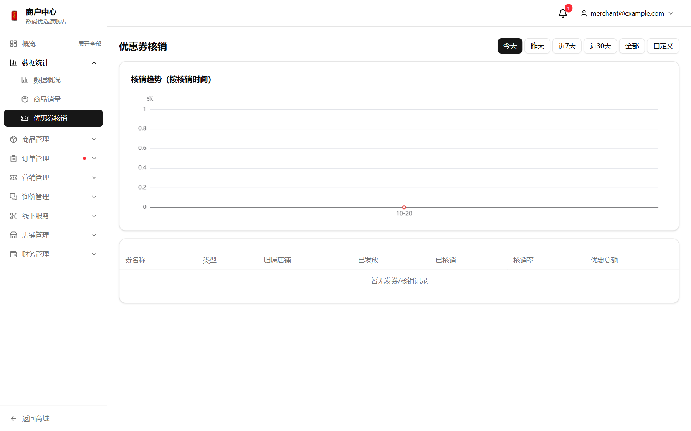The width and height of the screenshot is (691, 431).
Task: Open the 自定义 date range
Action: pyautogui.click(x=663, y=46)
